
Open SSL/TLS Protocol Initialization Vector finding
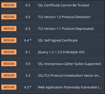(x=69, y=76)
